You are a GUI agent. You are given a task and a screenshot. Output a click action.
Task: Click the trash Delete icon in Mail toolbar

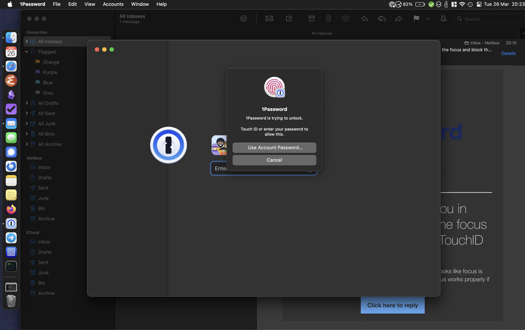coord(328,19)
